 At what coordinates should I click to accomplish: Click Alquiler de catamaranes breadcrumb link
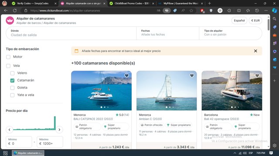(60, 23)
